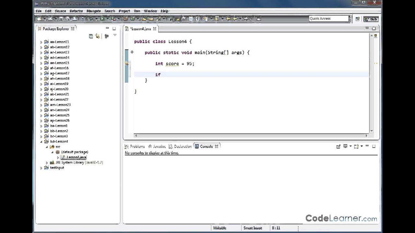The width and height of the screenshot is (415, 233).
Task: Close the Console view tab
Action: [x=216, y=146]
